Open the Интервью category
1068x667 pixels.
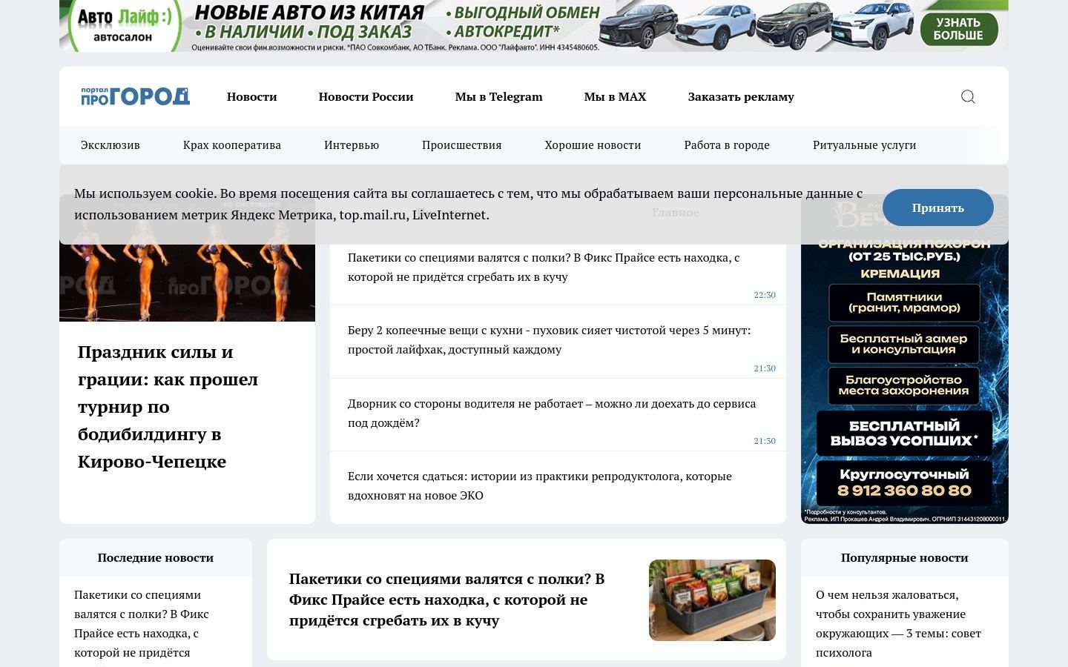pyautogui.click(x=351, y=145)
